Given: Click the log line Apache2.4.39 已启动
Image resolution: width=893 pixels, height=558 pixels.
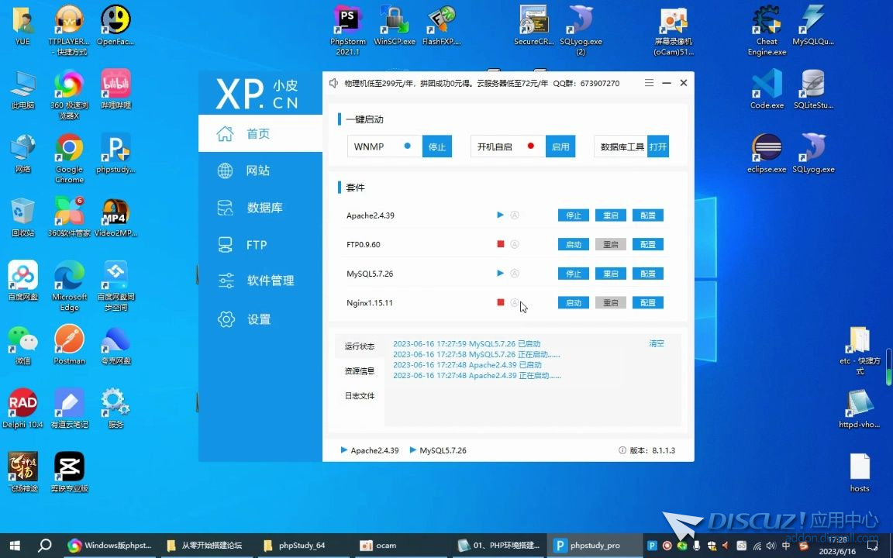Looking at the screenshot, I should [467, 365].
